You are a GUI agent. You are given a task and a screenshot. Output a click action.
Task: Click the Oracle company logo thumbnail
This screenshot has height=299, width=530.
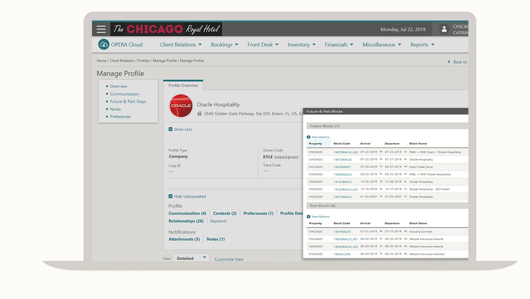click(181, 106)
